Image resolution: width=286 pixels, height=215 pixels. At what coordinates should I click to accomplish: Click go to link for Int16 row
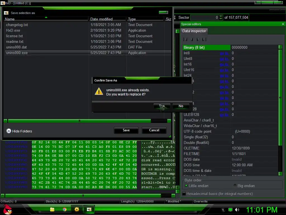(224, 64)
